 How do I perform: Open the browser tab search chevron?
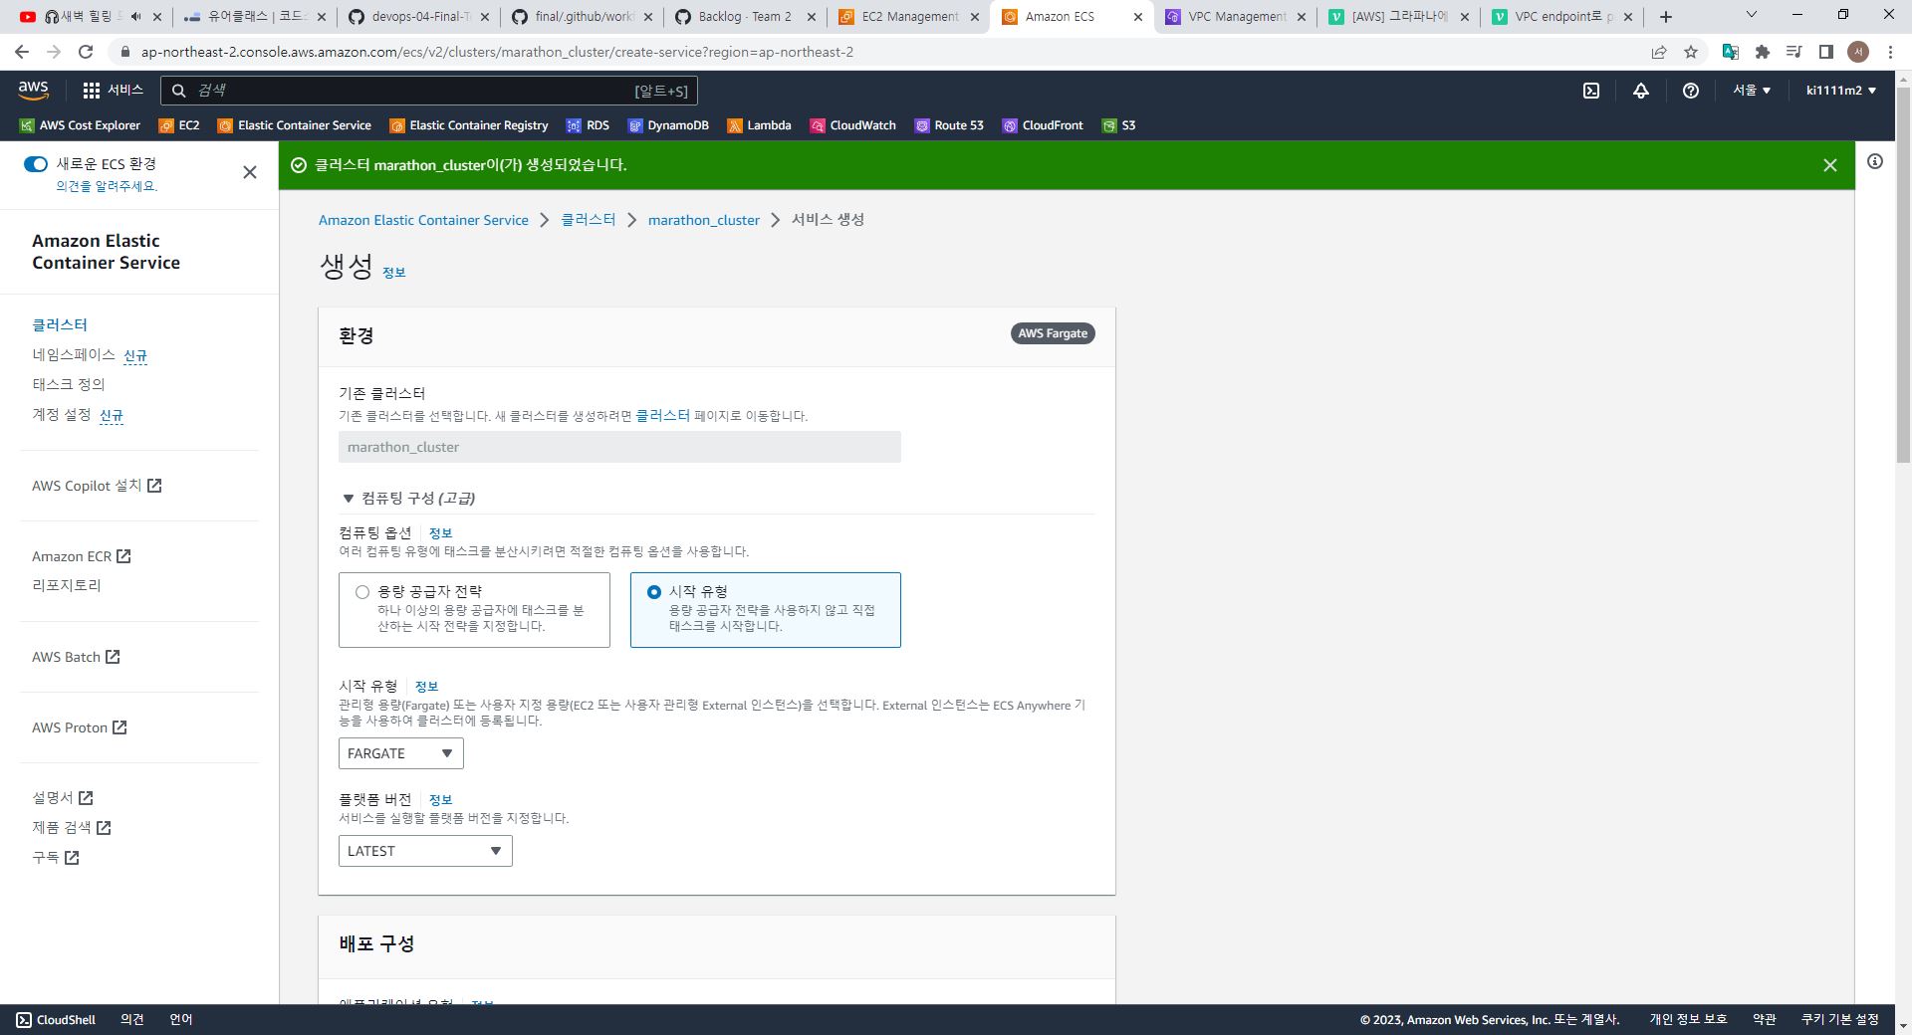coord(1752,15)
